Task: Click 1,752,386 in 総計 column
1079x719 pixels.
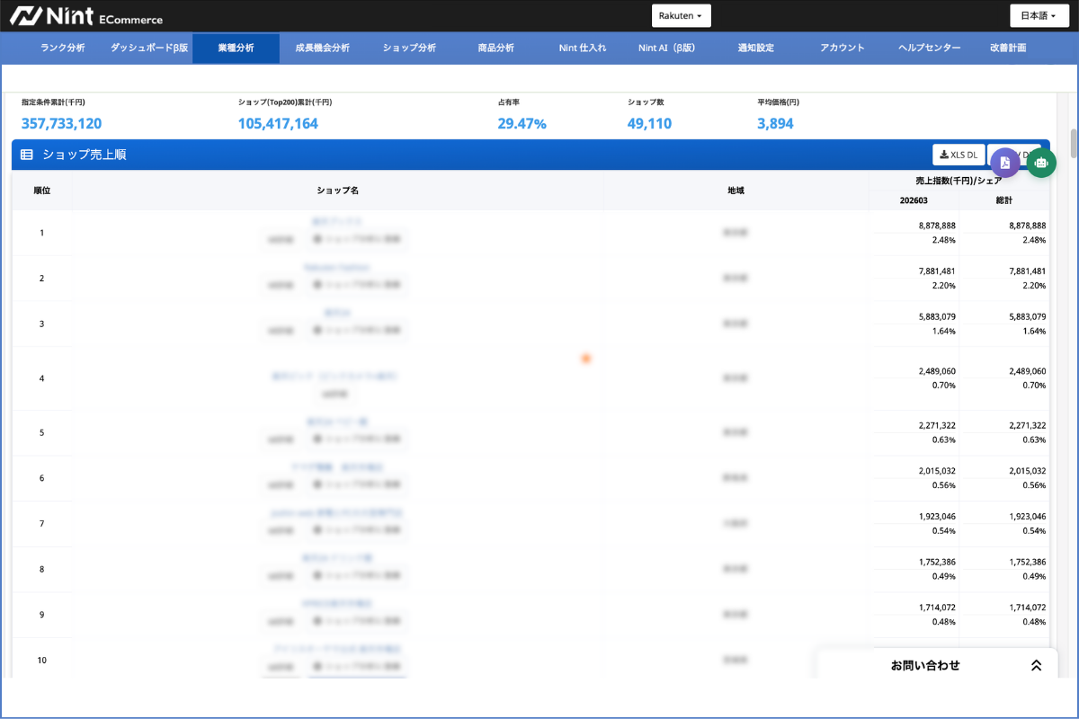Action: click(x=1027, y=562)
